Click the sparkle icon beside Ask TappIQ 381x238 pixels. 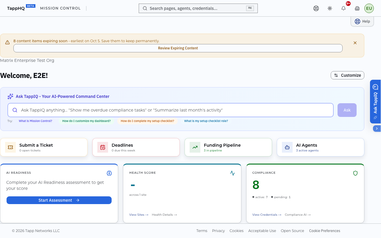coord(10,96)
